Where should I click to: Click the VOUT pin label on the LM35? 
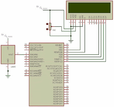pyautogui.click(x=11, y=55)
